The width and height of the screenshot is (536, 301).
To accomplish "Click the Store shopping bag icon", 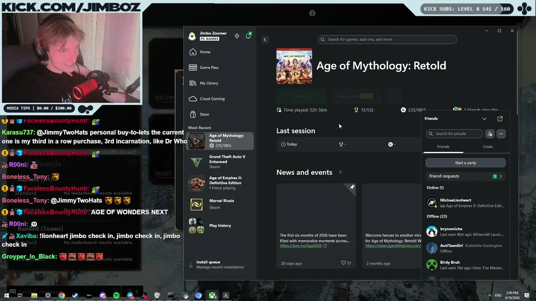I will pos(193,114).
